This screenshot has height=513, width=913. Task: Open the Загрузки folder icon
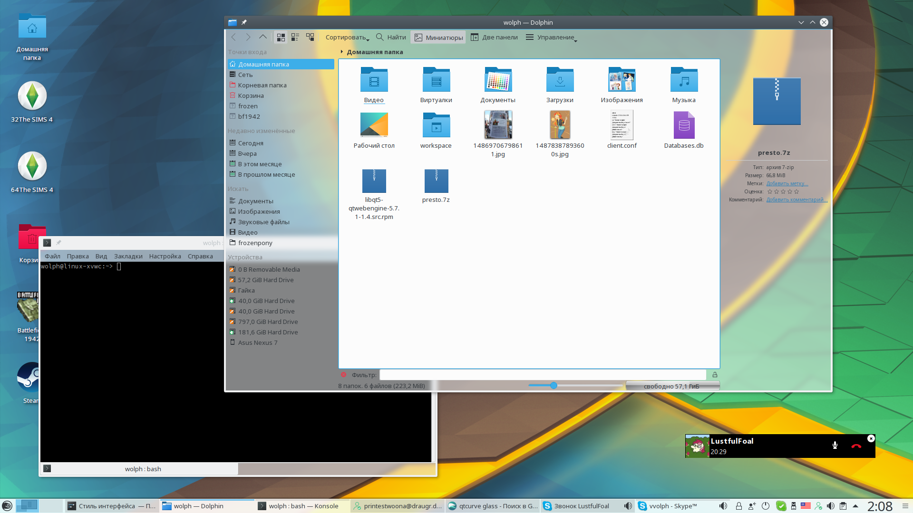560,79
